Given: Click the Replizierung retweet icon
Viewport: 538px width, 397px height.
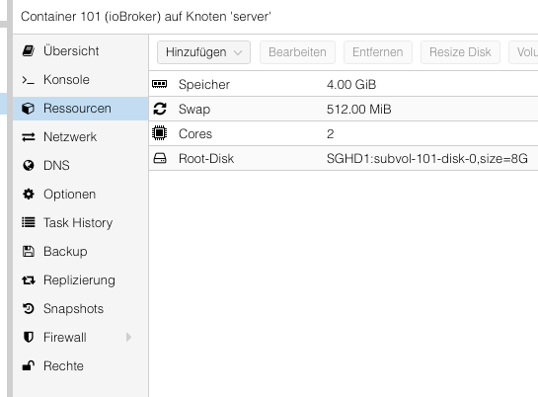Looking at the screenshot, I should pos(29,280).
